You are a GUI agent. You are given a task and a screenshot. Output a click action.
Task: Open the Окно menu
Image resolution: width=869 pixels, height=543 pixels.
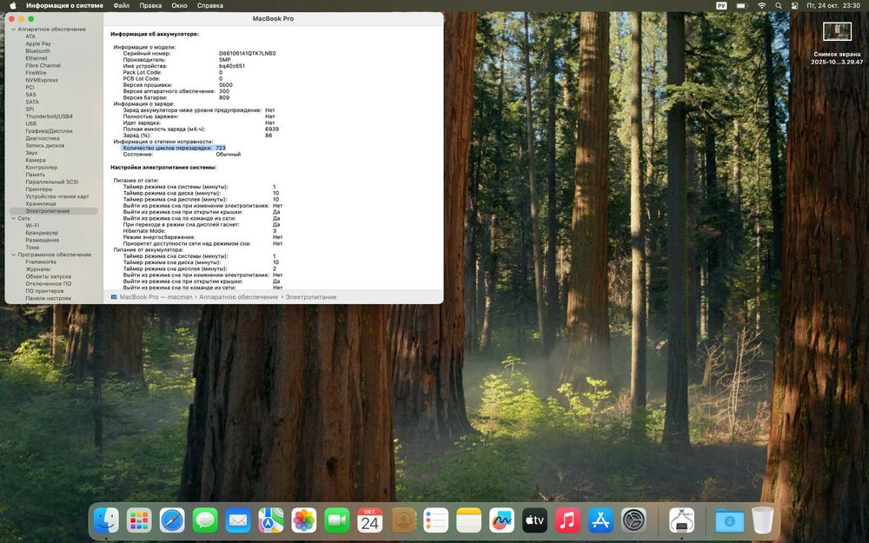(179, 5)
